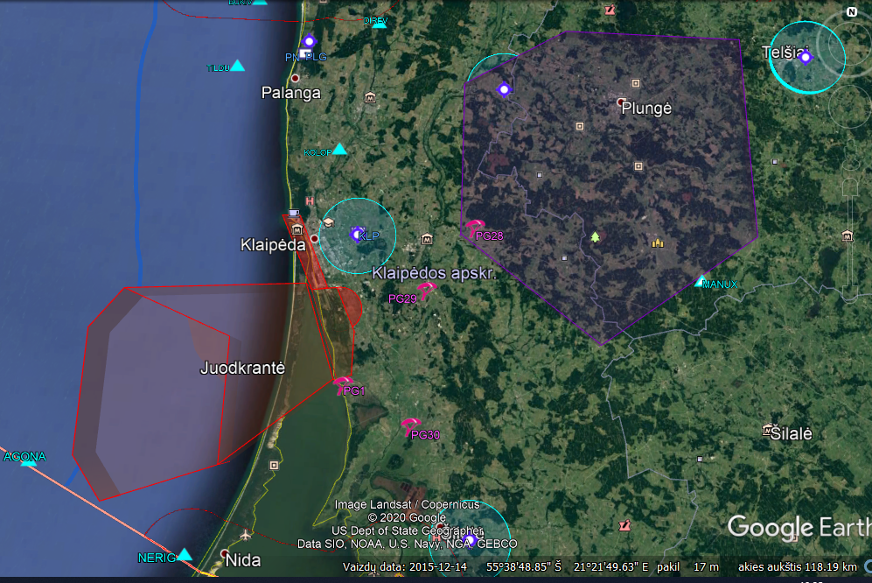
Task: Click the zoom slider track
Action: 851,240
